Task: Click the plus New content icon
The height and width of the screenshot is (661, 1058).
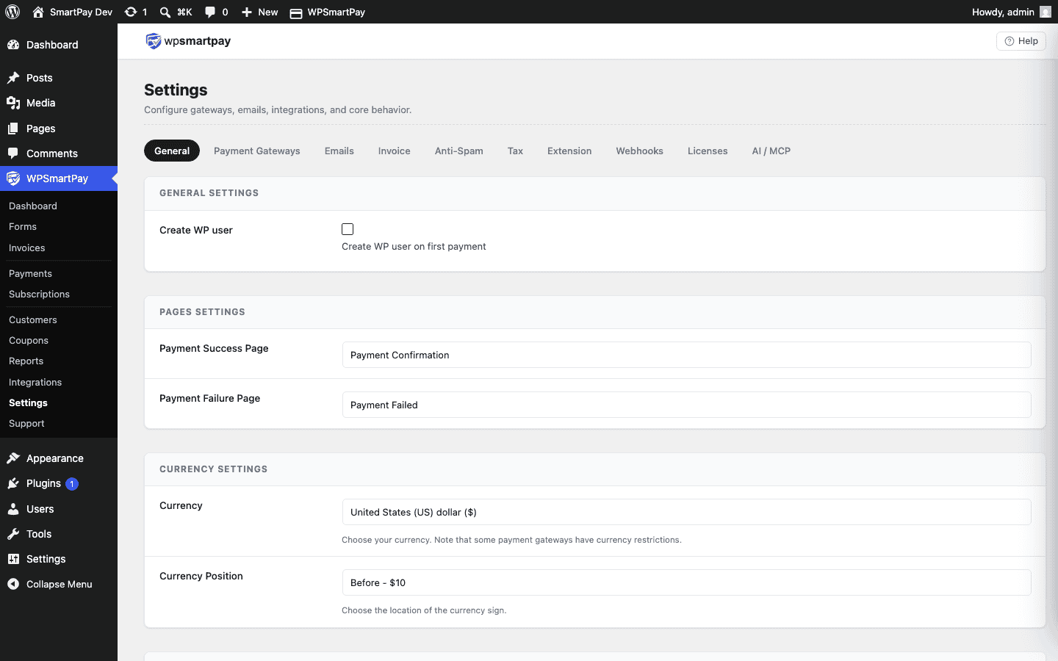Action: pos(247,12)
